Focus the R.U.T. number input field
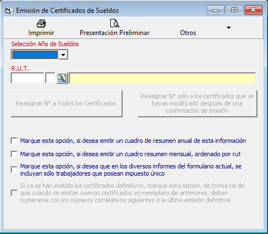Image resolution: width=268 pixels, height=234 pixels. click(x=27, y=78)
